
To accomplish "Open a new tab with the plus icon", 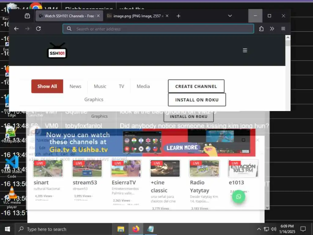I will 179,16.
